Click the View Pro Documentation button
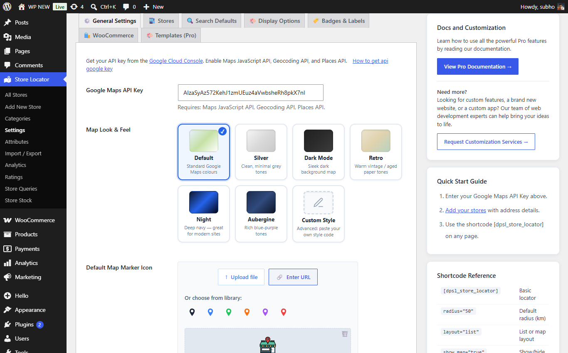Image resolution: width=568 pixels, height=353 pixels. [x=478, y=66]
